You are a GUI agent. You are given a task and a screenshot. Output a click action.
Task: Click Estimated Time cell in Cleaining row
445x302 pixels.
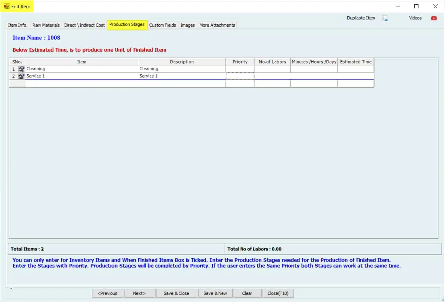pos(356,69)
